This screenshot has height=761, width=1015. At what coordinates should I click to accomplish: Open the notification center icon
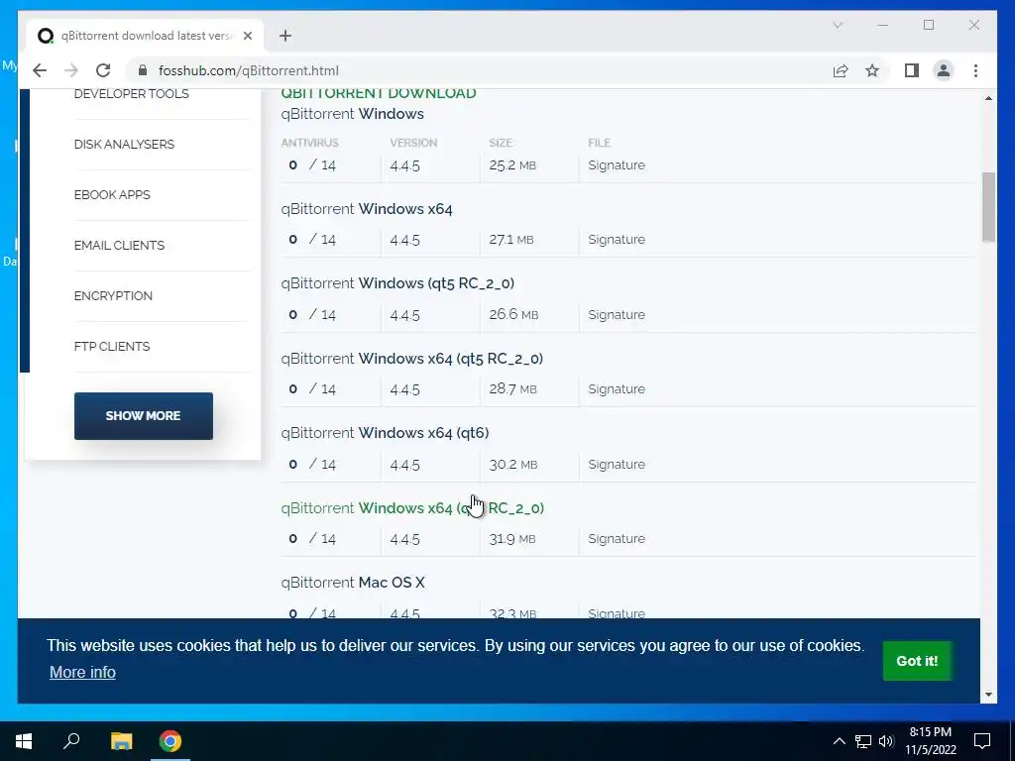coord(982,741)
